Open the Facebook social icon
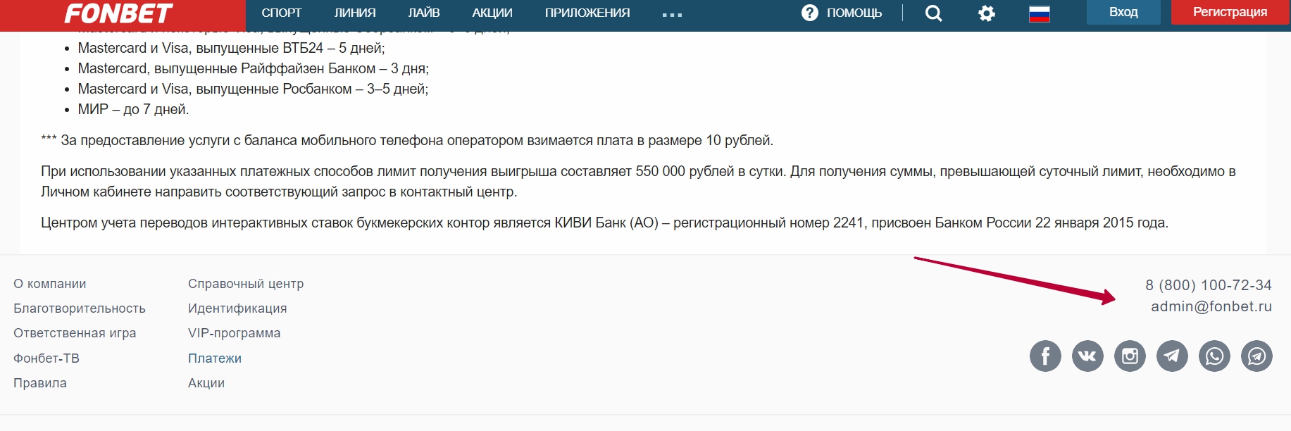1291x431 pixels. (1045, 356)
